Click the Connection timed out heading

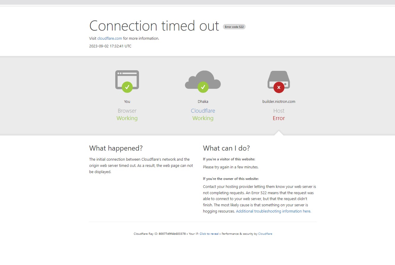pos(154,26)
